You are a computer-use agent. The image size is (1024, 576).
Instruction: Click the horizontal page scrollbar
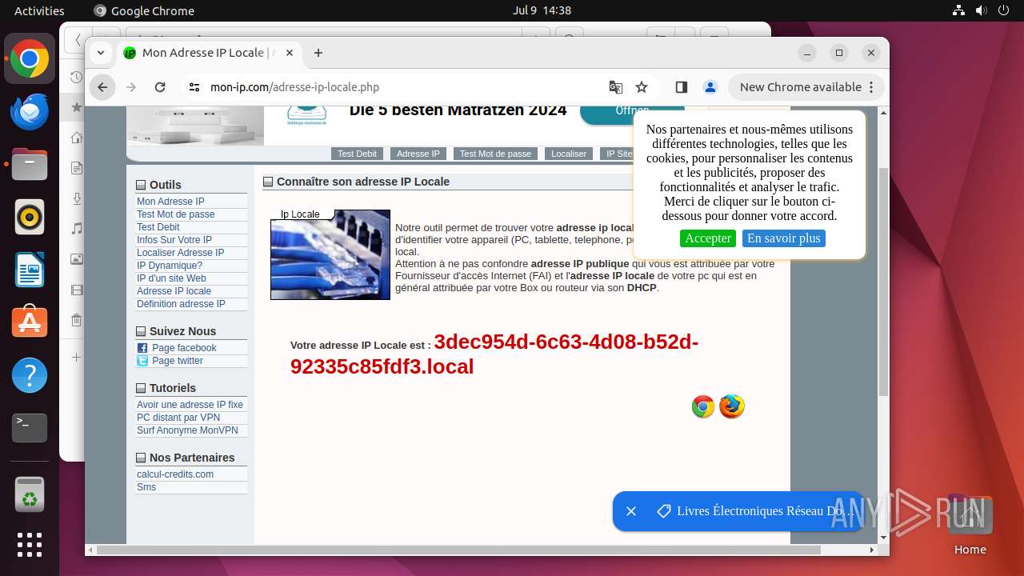tap(458, 550)
